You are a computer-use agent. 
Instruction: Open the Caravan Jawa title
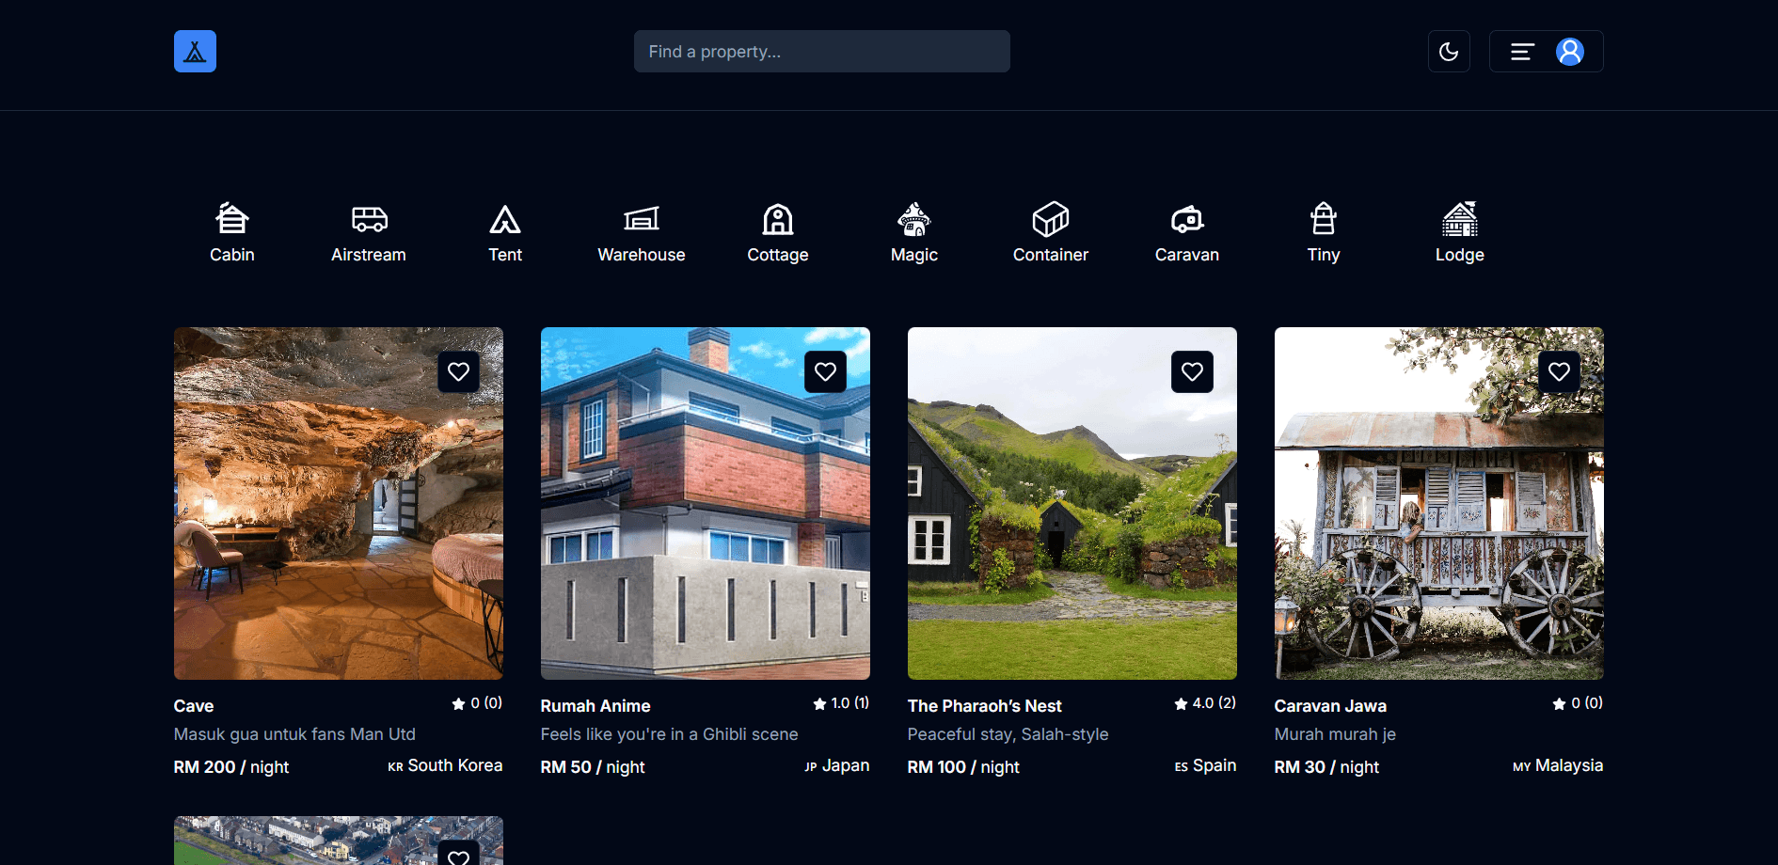pos(1330,706)
